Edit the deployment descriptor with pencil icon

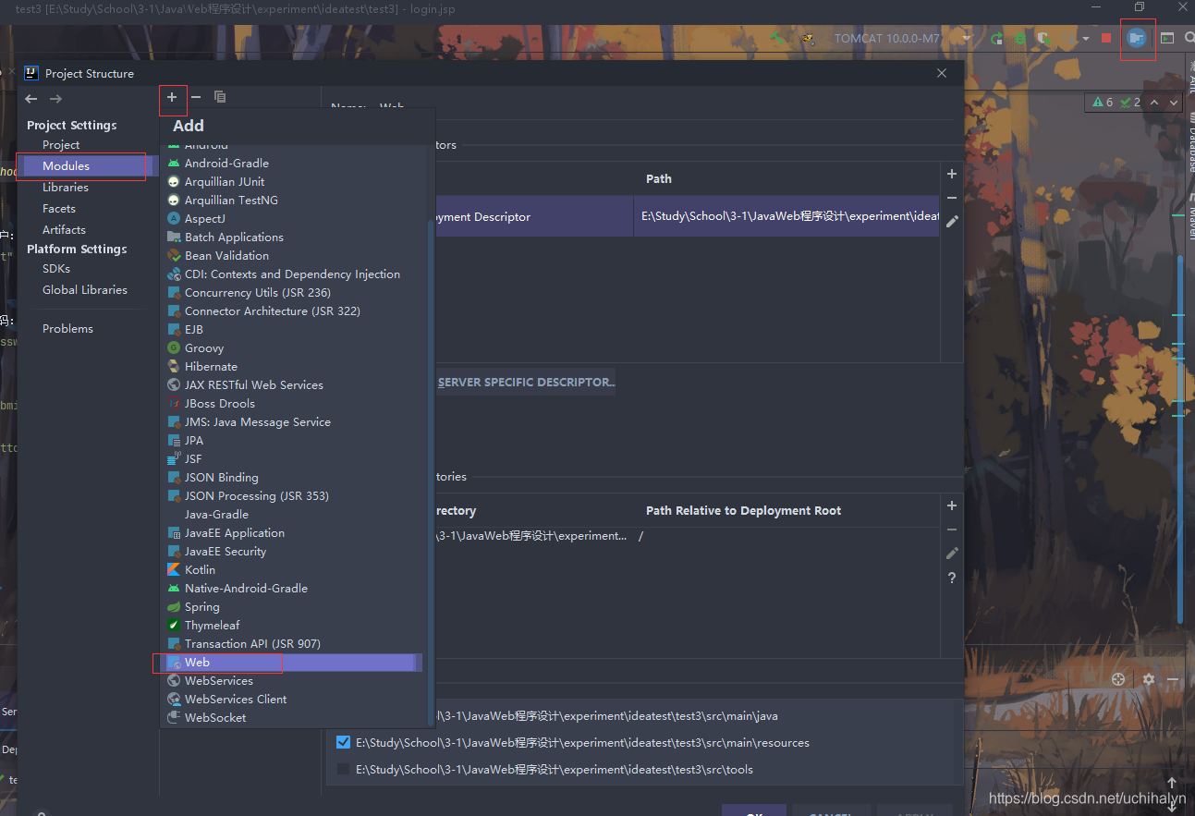(952, 222)
